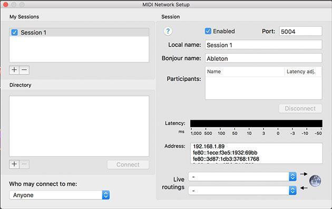Uncheck the Session 1 checkbox in My Sessions

tap(14, 33)
